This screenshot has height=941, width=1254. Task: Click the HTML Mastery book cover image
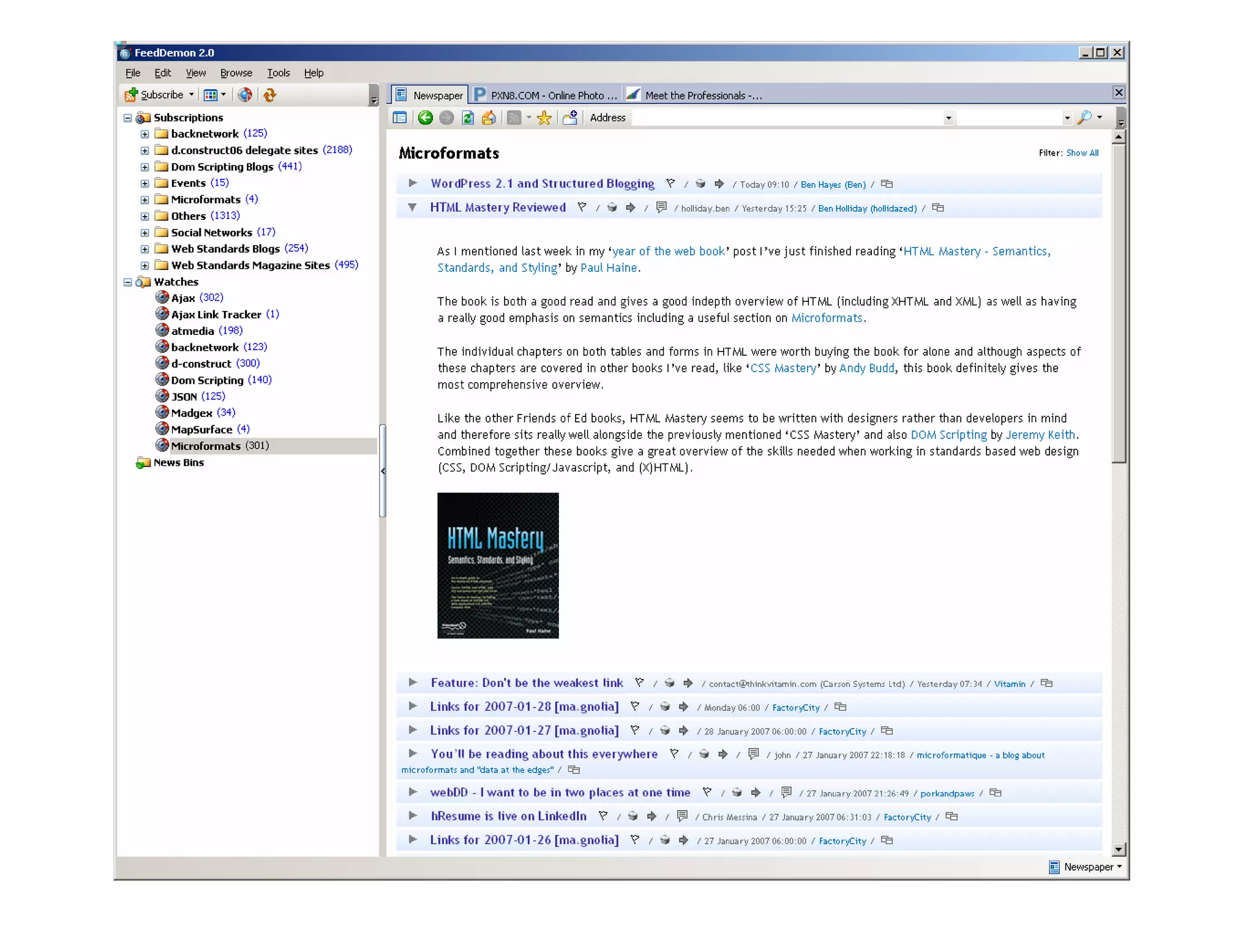(x=498, y=565)
